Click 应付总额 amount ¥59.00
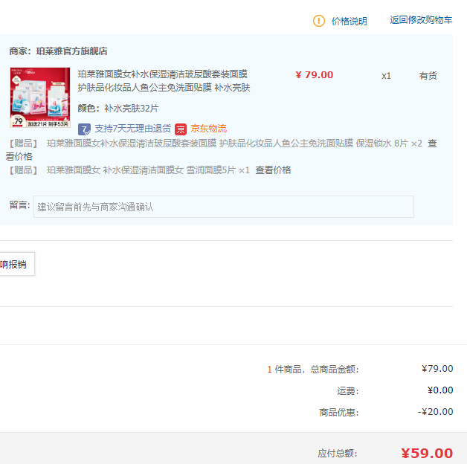 [x=427, y=454]
